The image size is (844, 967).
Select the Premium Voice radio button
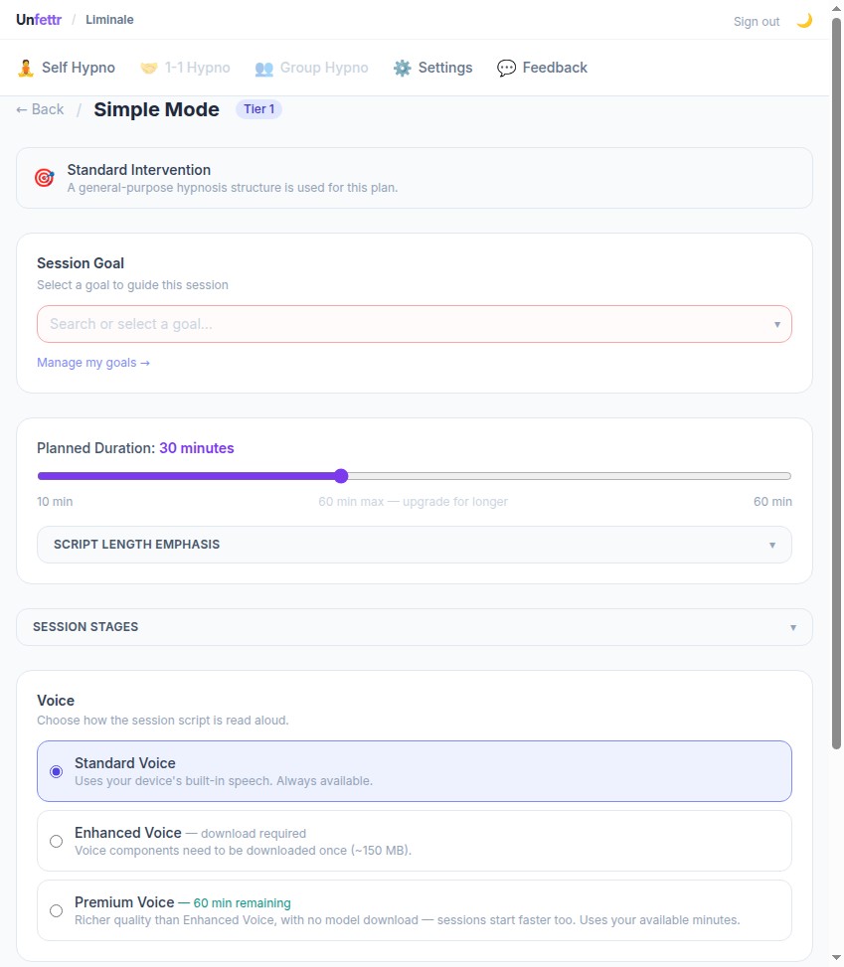click(x=56, y=911)
